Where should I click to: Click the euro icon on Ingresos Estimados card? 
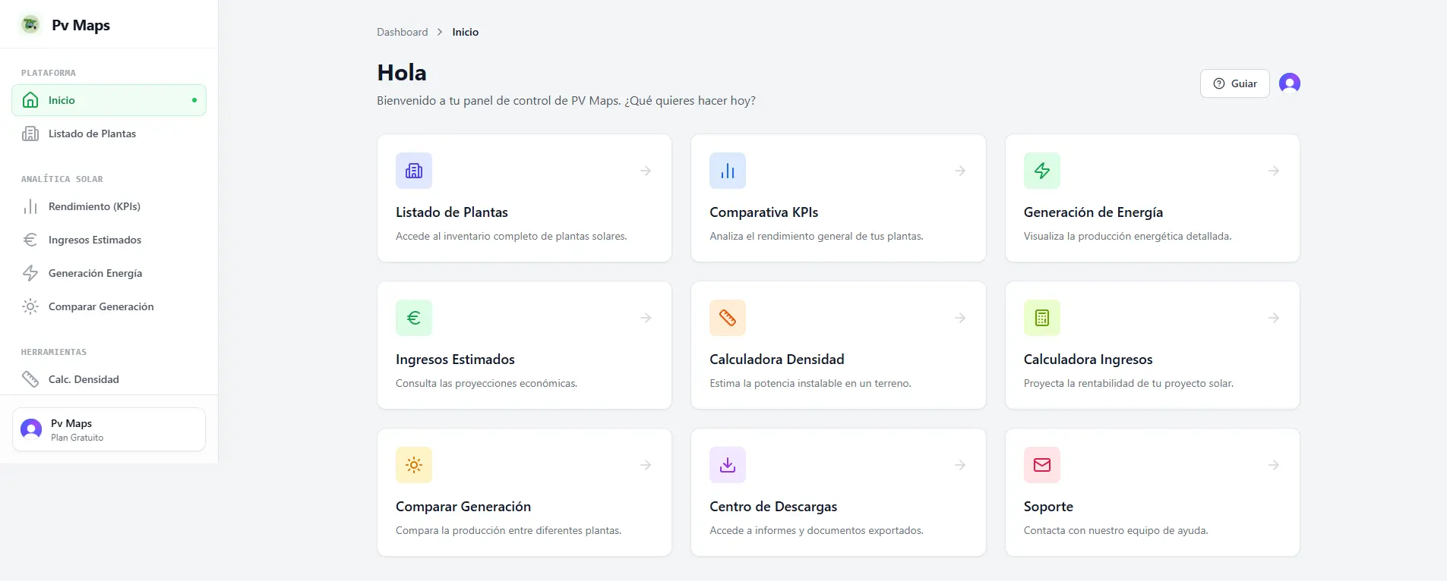pyautogui.click(x=414, y=318)
